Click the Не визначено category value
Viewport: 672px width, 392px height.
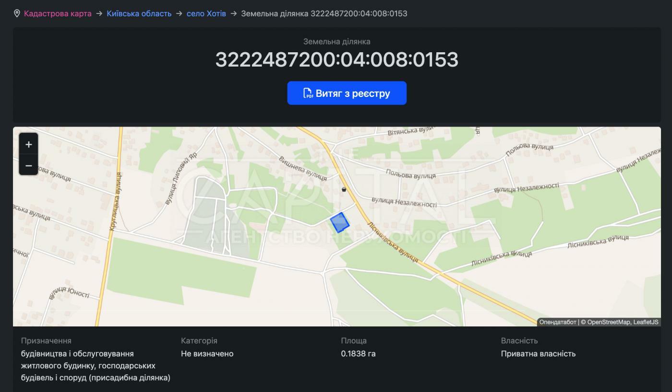207,354
